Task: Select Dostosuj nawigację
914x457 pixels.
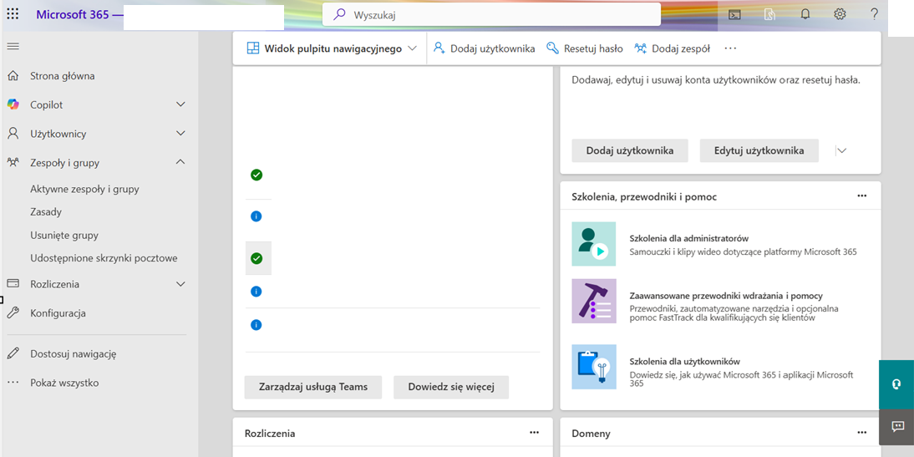Action: (x=74, y=354)
